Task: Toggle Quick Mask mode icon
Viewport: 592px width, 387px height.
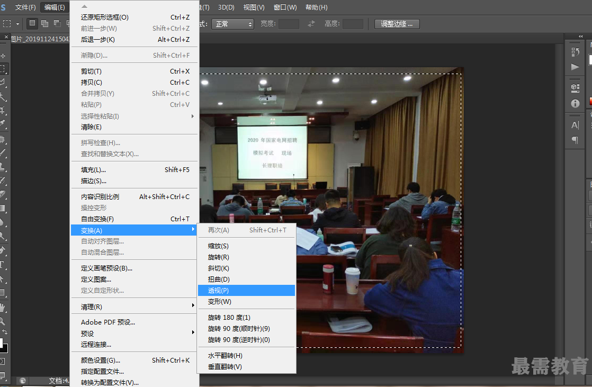Action: click(3, 362)
